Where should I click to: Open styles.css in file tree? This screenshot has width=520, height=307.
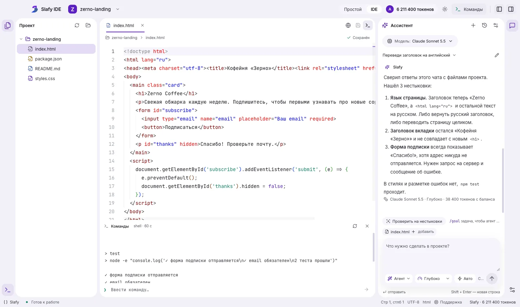point(56,78)
